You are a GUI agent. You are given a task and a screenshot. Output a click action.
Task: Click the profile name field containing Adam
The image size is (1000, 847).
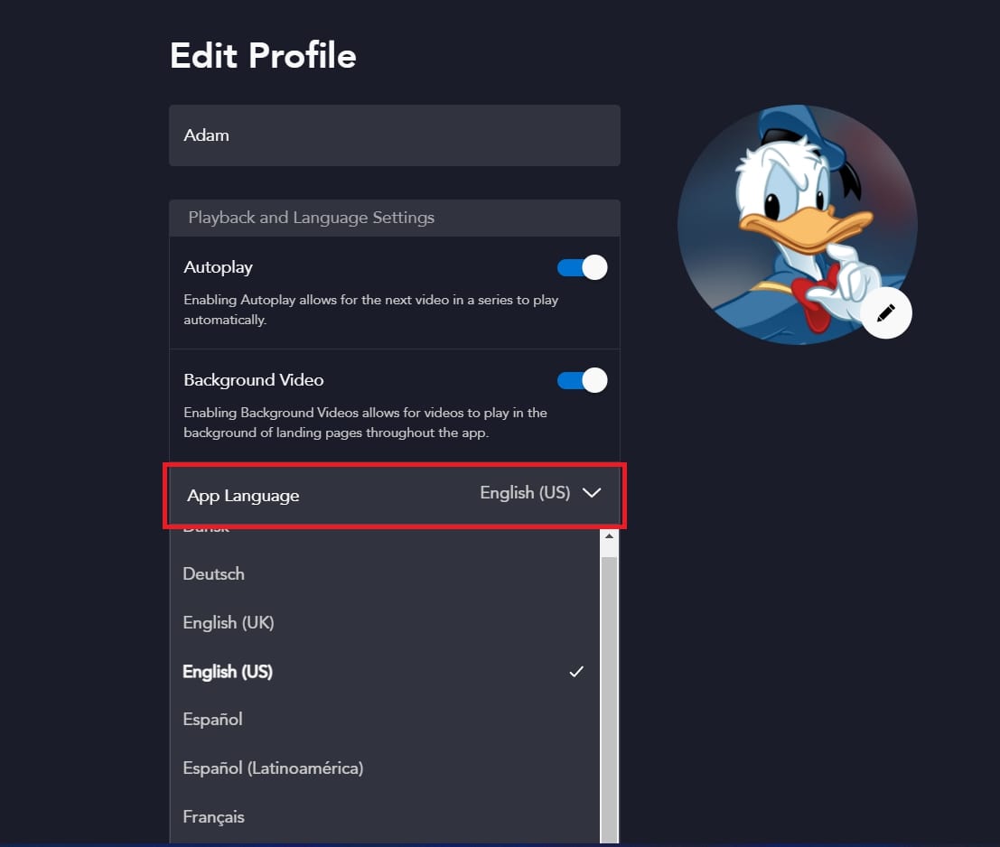[394, 135]
